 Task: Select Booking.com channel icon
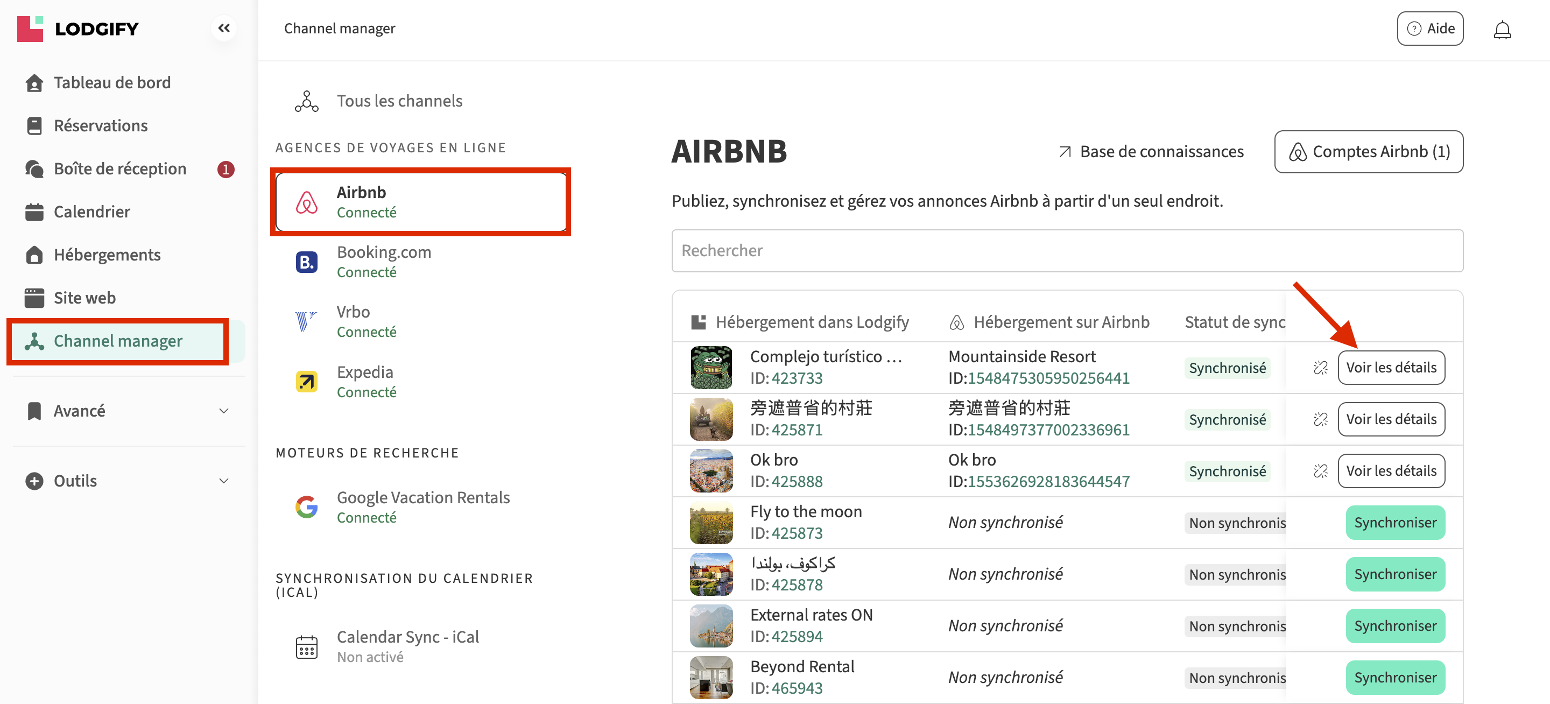(306, 262)
